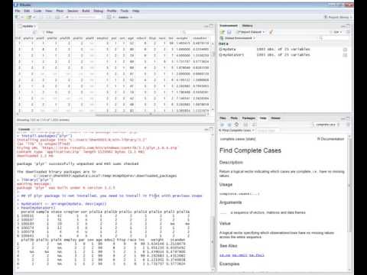Maximize the data viewer pane
The height and width of the screenshot is (275, 367).
coord(211,26)
